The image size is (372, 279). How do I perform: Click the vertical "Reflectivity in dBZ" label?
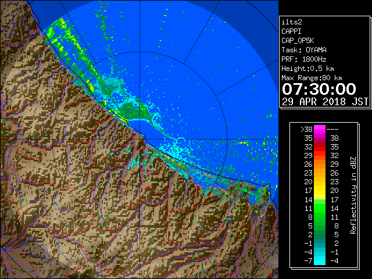pos(353,195)
